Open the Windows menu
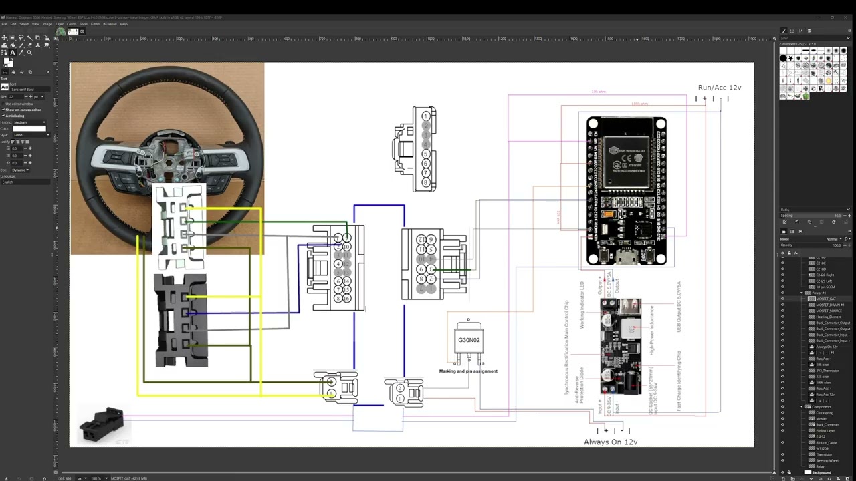This screenshot has height=481, width=856. pyautogui.click(x=110, y=24)
